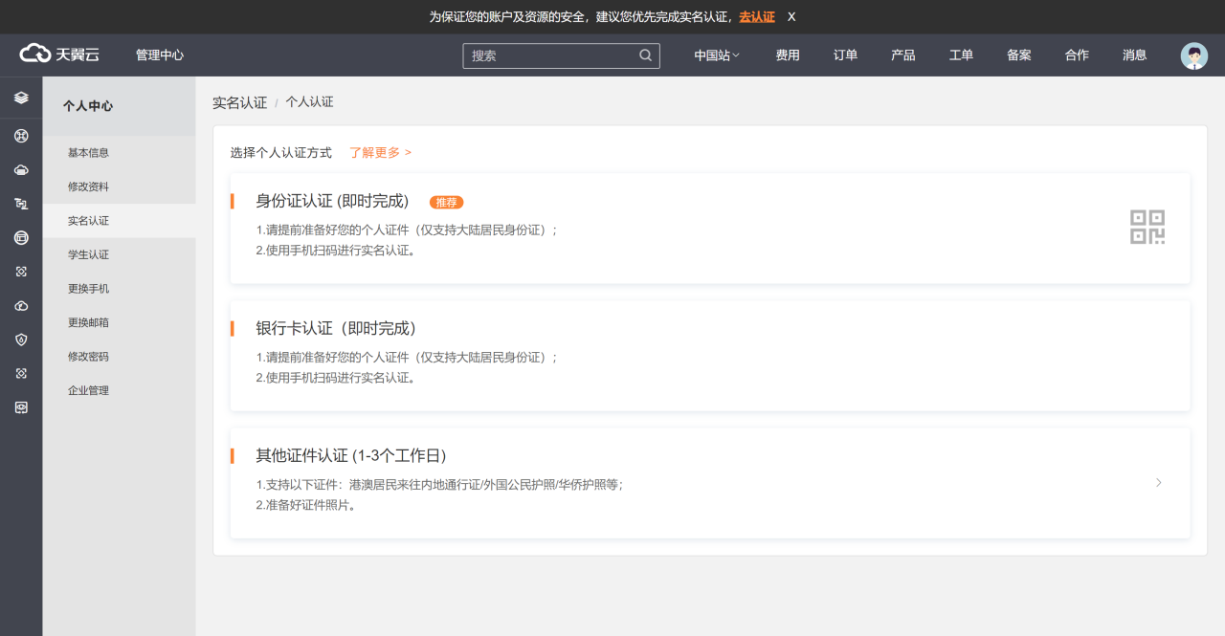The image size is (1225, 636).
Task: Open the networked folders icon in the sidebar
Action: coord(21,204)
